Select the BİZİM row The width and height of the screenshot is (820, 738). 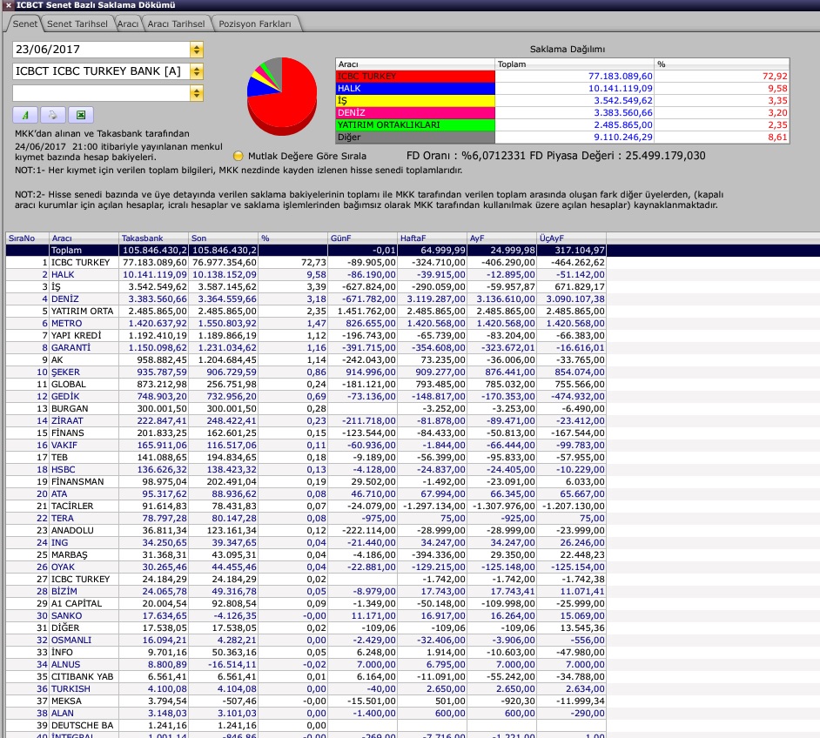306,592
